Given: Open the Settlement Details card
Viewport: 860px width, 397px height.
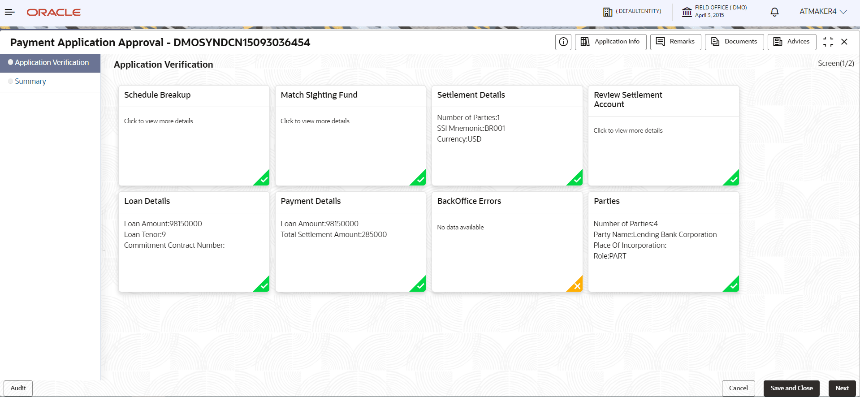Looking at the screenshot, I should click(x=507, y=135).
